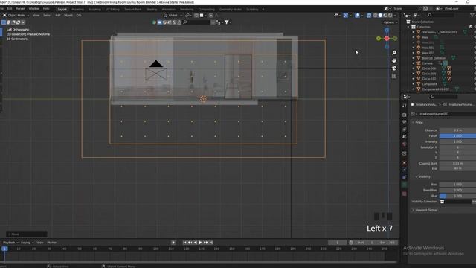Click the blue Z axis gizmo ball
476x268 pixels.
pyautogui.click(x=387, y=30)
